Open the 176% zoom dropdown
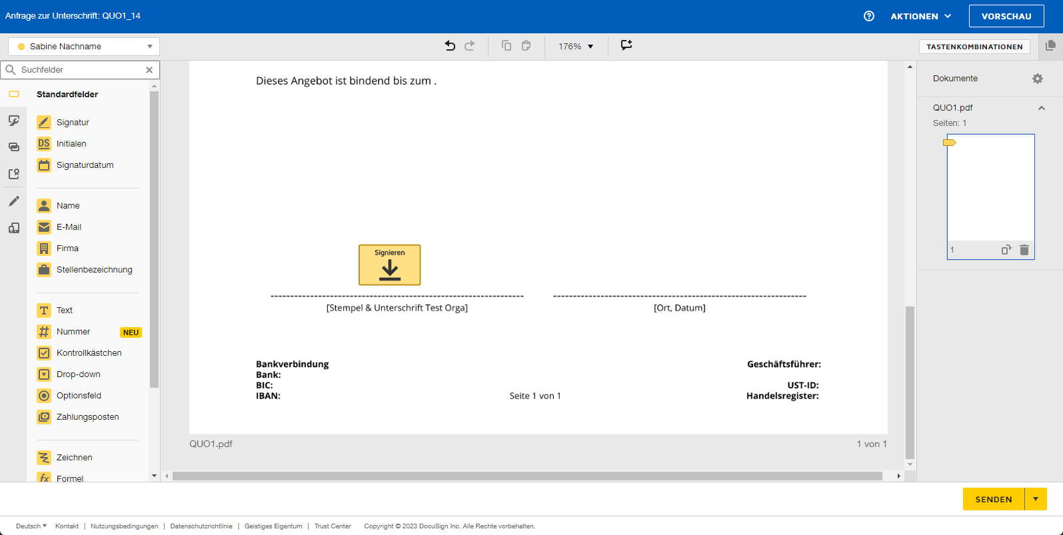 pyautogui.click(x=576, y=46)
